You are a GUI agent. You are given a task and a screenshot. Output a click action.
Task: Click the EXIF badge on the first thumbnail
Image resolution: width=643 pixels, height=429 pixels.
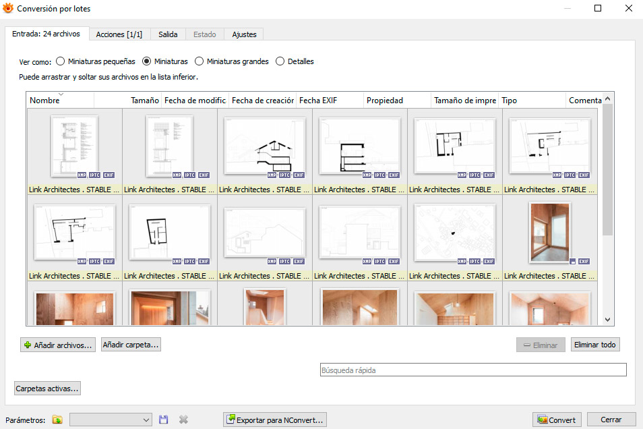(109, 175)
